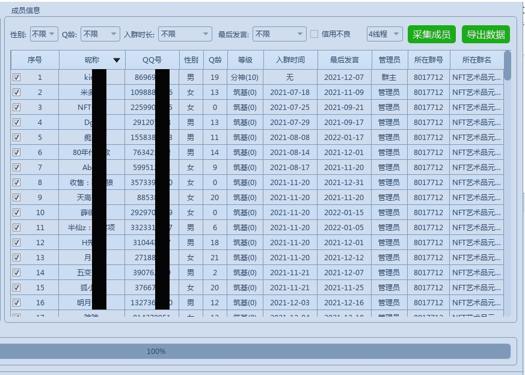Change thread count in 4线程 dropdown
Screen dimensions: 525x375
tap(385, 34)
